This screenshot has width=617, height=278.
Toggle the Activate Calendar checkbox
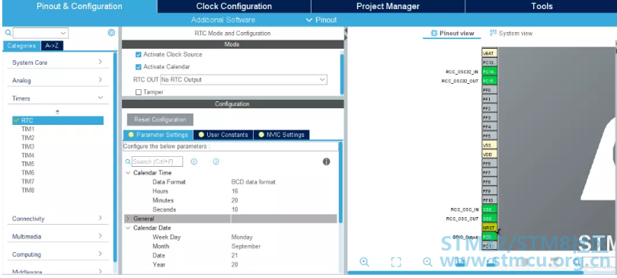138,67
